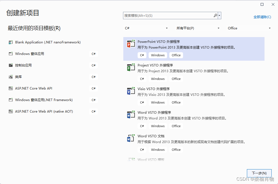Image resolution: width=278 pixels, height=184 pixels.
Task: Maximize the create new project dialog
Action: pos(262,4)
